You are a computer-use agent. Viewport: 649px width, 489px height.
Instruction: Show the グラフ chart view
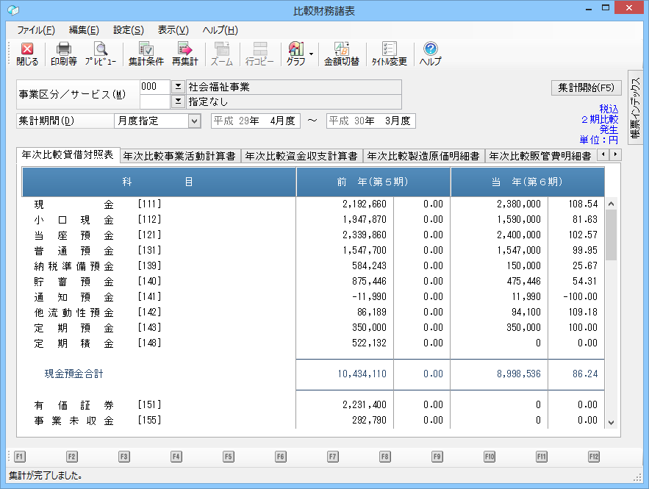pyautogui.click(x=295, y=54)
